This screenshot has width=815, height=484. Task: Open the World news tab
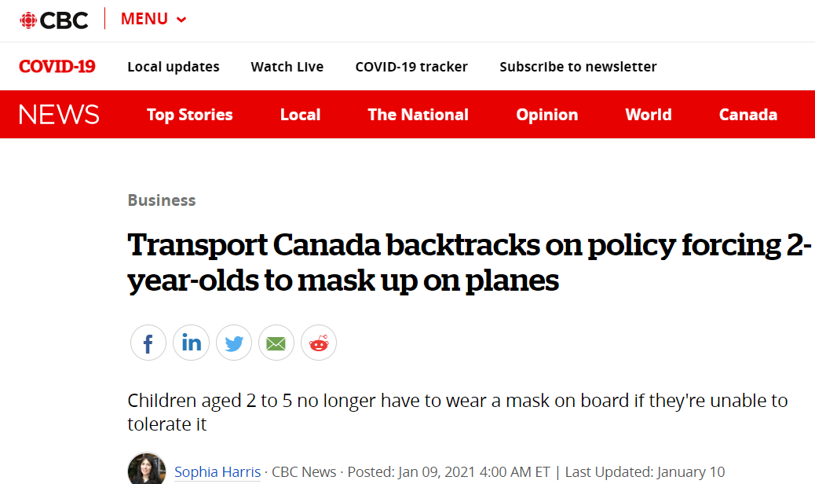click(648, 115)
